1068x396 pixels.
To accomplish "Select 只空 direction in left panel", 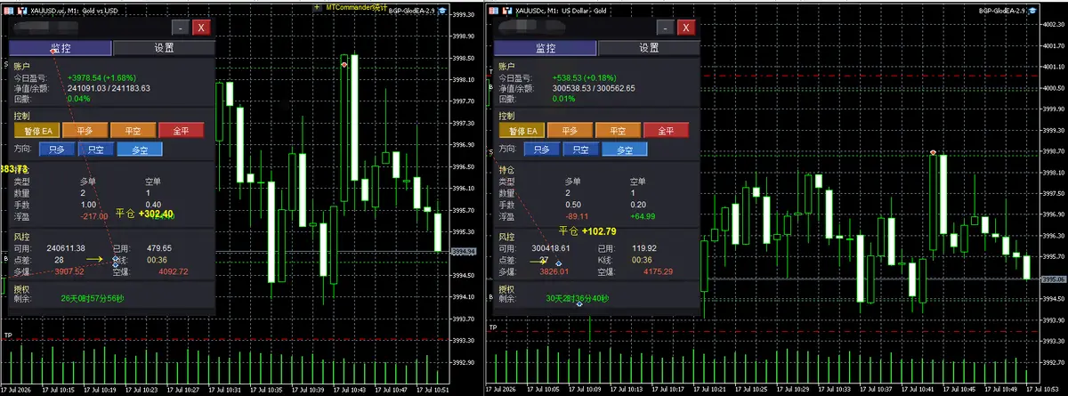I will click(95, 150).
